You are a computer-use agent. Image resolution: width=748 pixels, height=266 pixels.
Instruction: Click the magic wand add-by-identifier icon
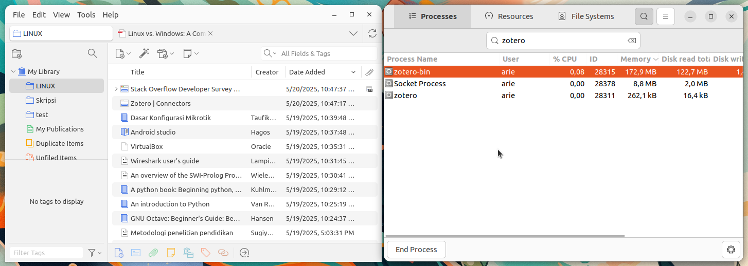[144, 53]
